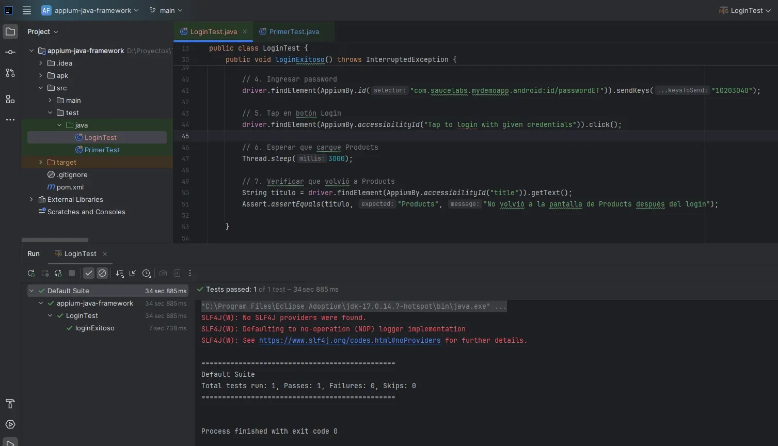
Task: Click Collapse All tests icon
Action: (x=133, y=273)
